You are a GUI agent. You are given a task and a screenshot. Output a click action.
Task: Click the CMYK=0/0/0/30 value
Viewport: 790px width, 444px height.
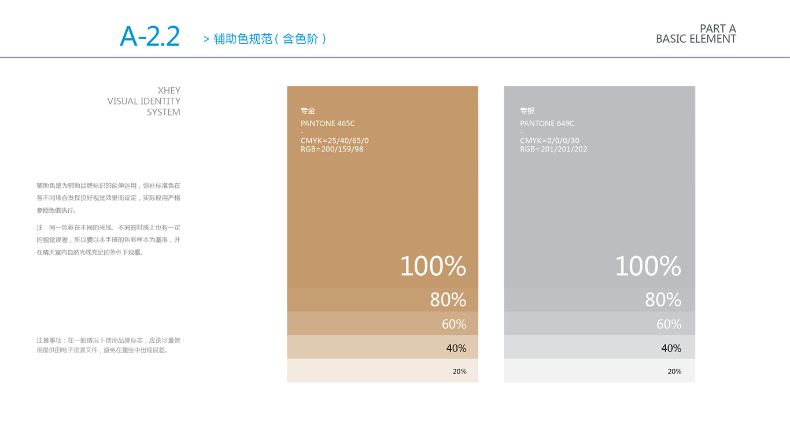click(549, 140)
